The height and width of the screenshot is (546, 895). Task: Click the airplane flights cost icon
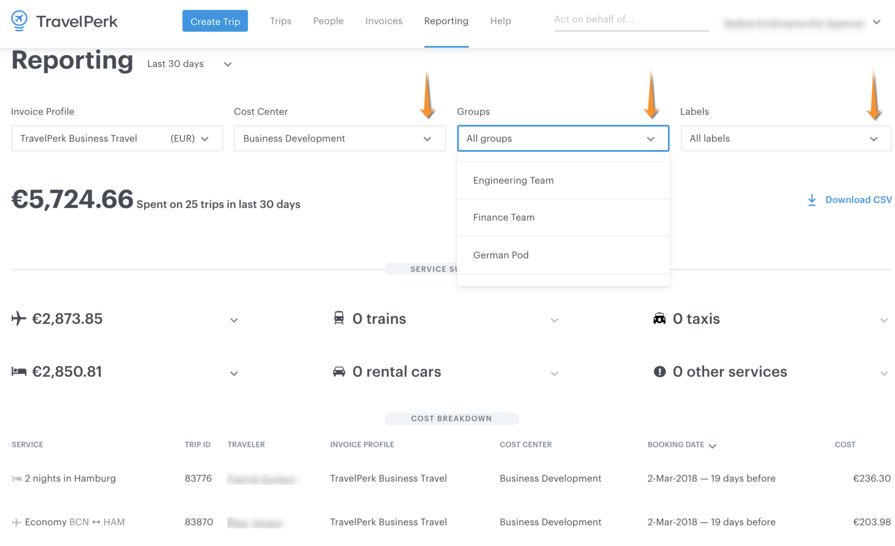coord(18,318)
